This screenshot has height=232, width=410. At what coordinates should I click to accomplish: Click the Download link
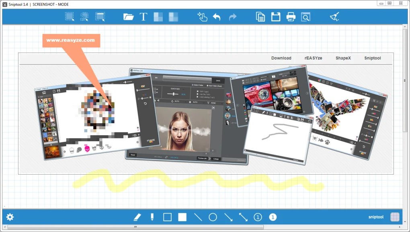coord(281,58)
